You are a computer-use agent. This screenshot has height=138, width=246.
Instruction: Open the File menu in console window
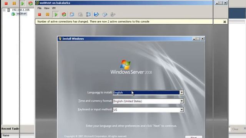pyautogui.click(x=39, y=8)
